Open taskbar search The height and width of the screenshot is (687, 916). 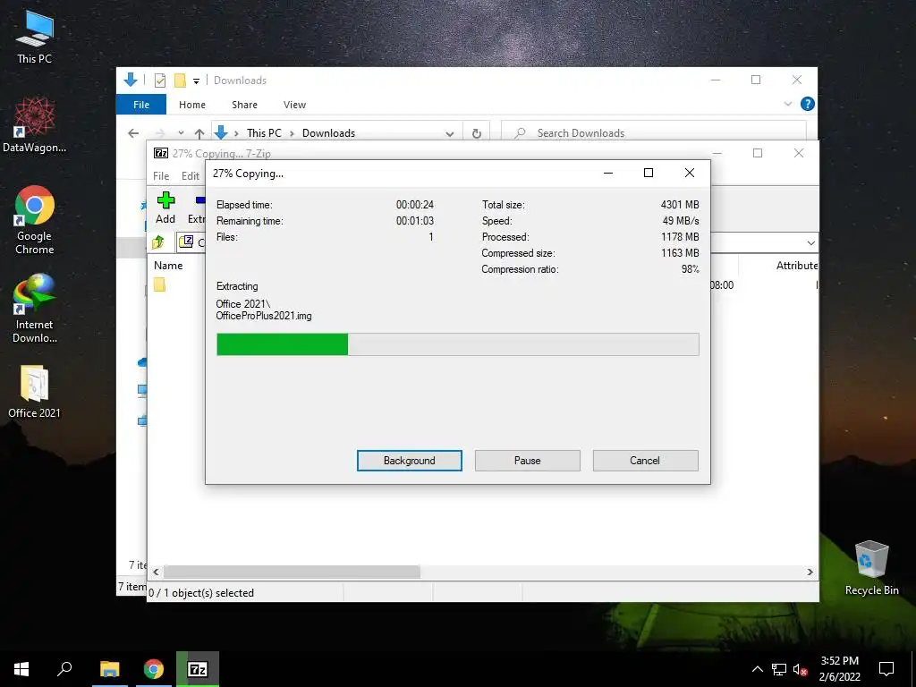[64, 669]
